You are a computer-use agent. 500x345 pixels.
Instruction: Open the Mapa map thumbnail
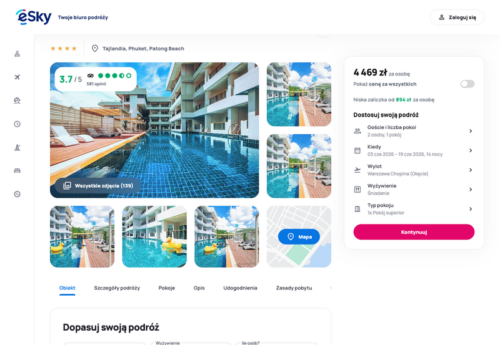(x=299, y=236)
